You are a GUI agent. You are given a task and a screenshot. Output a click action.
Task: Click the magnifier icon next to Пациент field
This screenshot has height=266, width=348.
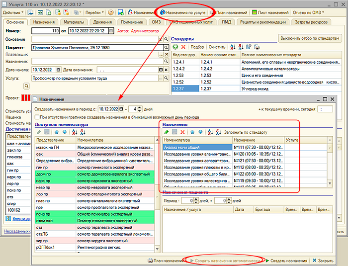167,48
